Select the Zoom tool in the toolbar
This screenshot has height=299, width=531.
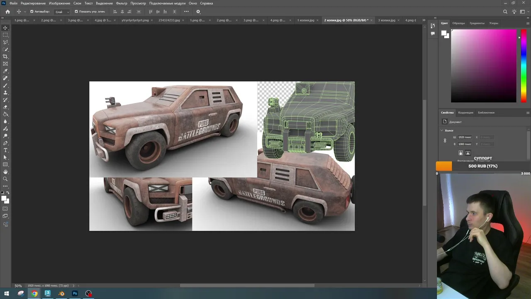5,179
